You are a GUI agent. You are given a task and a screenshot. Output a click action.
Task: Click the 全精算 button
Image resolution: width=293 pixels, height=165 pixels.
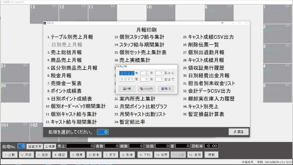(50, 147)
